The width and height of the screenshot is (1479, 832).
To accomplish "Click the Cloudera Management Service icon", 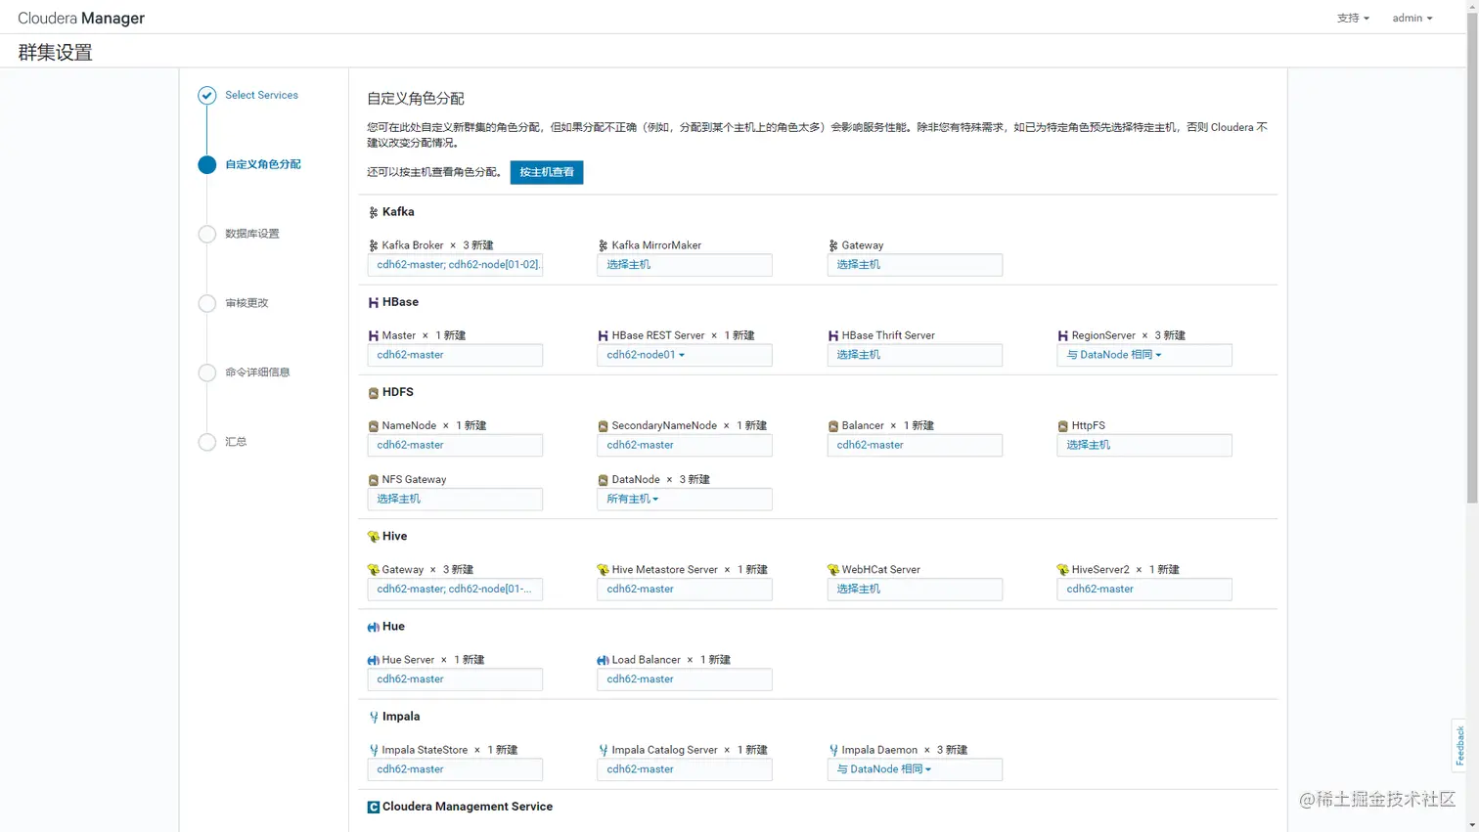I will click(373, 808).
